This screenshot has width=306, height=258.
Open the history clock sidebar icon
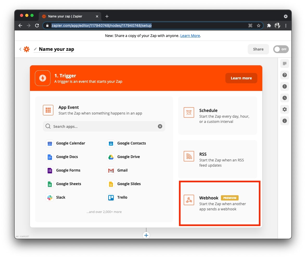(285, 98)
